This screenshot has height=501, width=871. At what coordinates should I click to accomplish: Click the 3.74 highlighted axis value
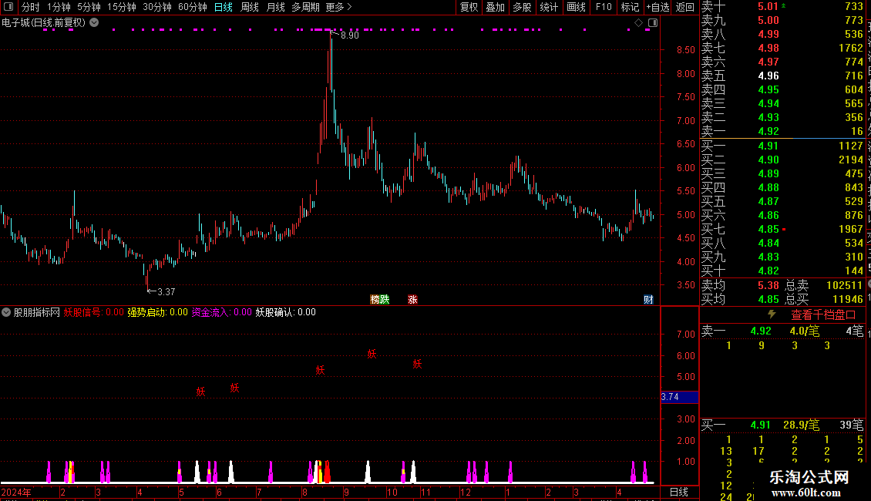click(679, 397)
